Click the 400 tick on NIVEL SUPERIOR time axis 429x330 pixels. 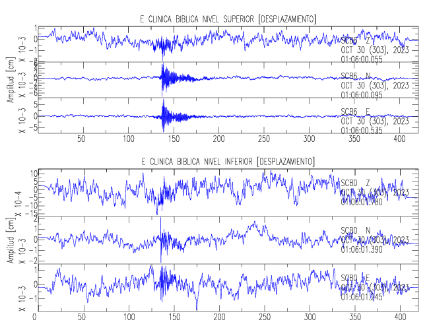click(x=399, y=139)
